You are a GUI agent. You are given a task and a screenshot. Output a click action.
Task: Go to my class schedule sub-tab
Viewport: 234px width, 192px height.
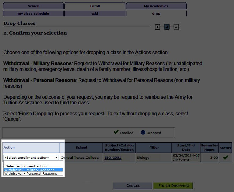coord(34,13)
